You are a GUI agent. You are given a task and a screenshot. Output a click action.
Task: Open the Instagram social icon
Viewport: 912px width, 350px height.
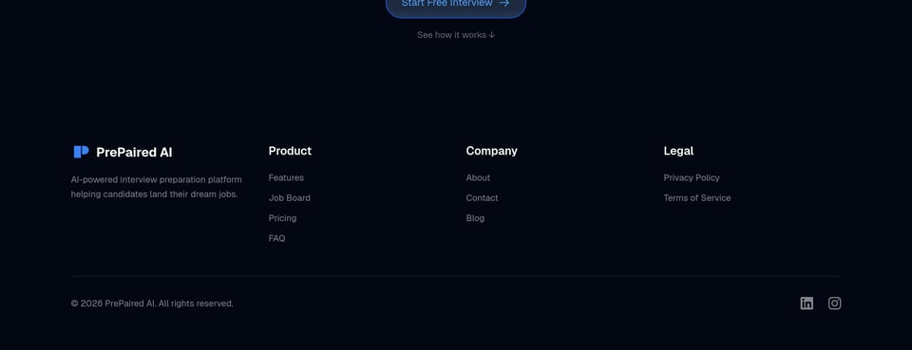coord(834,303)
